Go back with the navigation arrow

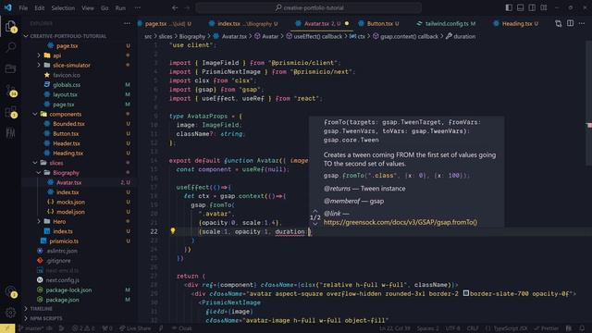click(x=175, y=8)
